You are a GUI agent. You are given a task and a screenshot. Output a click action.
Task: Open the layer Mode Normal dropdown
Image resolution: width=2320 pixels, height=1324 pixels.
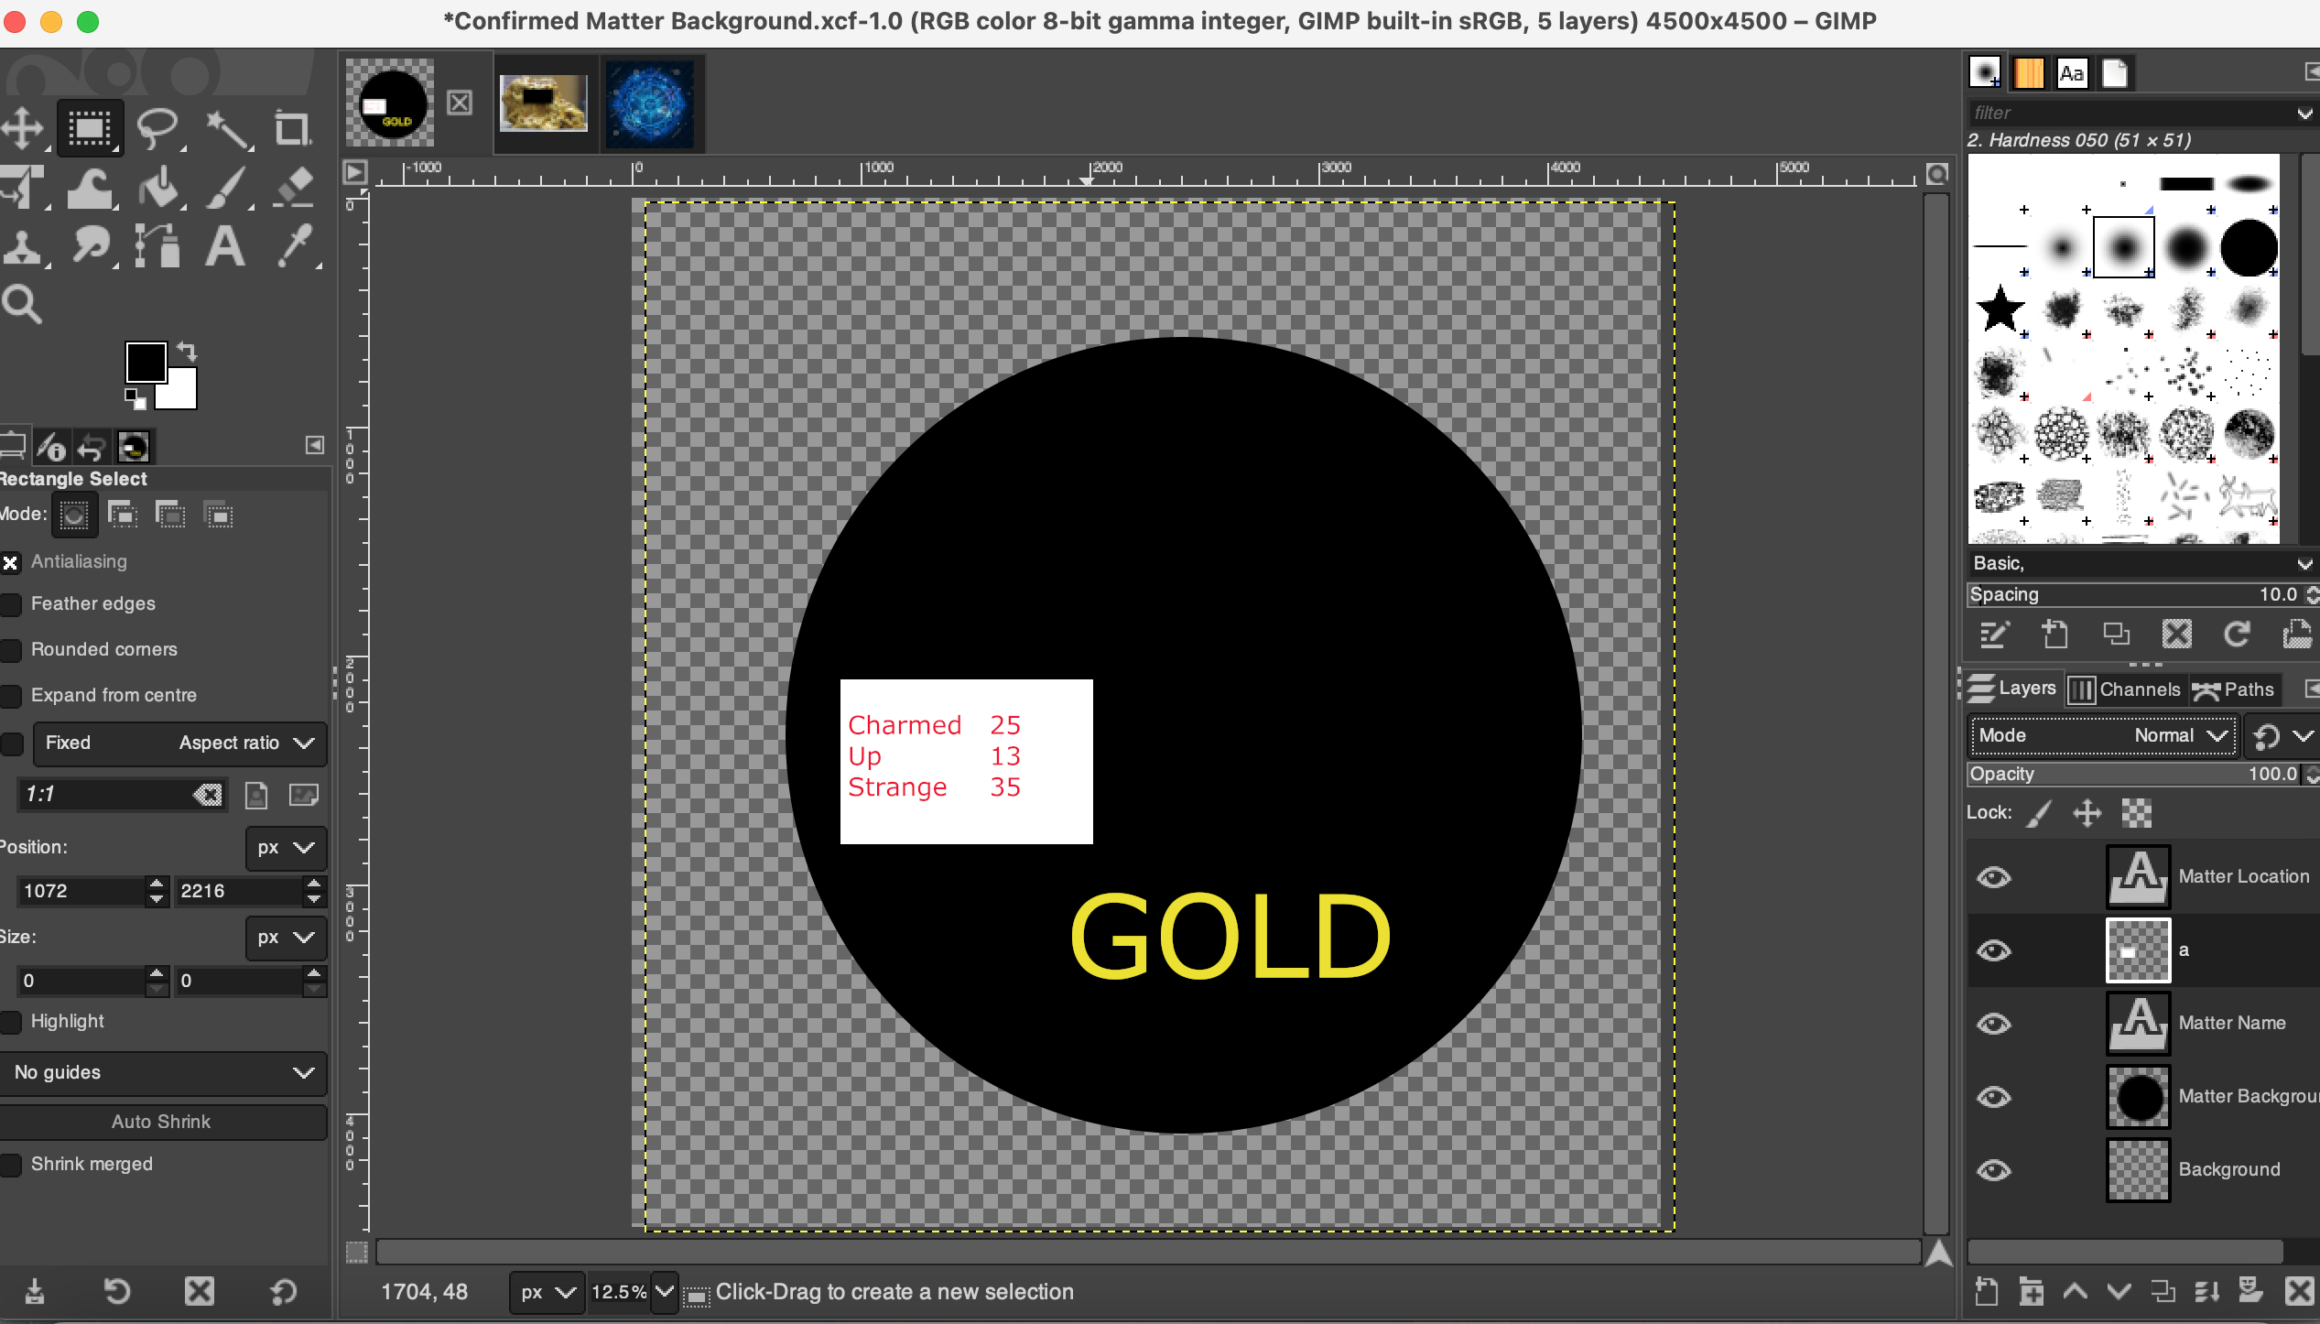coord(2102,735)
